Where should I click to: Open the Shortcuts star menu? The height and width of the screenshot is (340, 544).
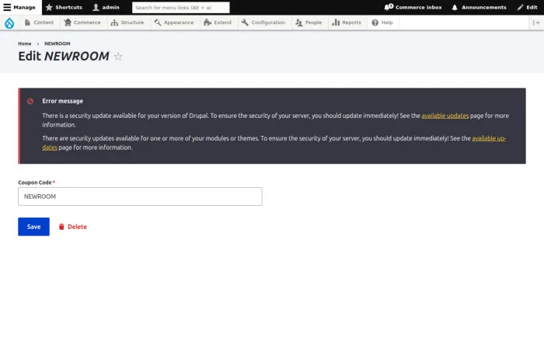[x=65, y=7]
